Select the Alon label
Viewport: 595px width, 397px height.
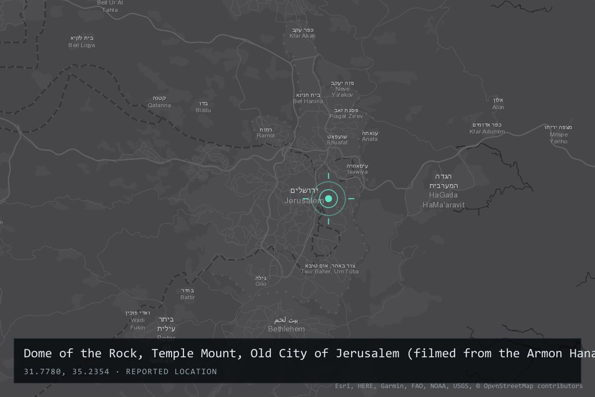click(x=498, y=104)
